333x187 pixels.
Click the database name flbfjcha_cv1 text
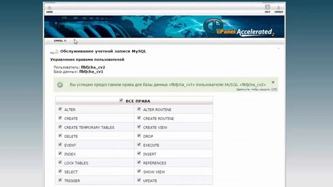pyautogui.click(x=91, y=72)
